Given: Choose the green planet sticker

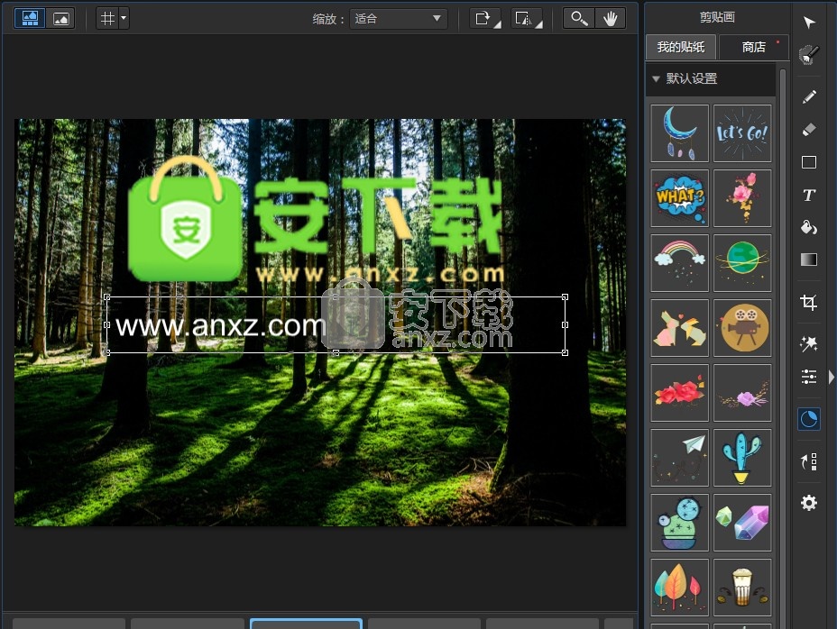Looking at the screenshot, I should pos(742,263).
